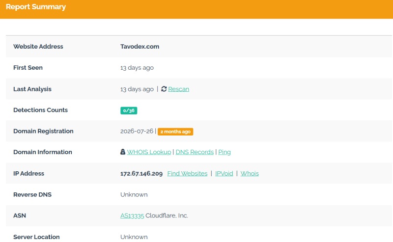The width and height of the screenshot is (393, 242).
Task: Click the Server Location label
Action: 36,237
